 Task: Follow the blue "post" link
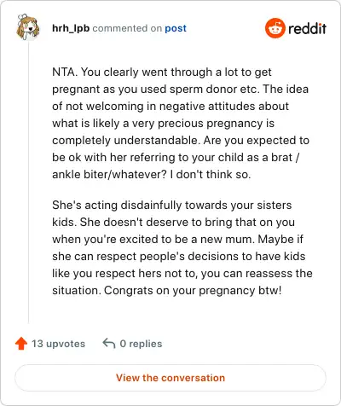pyautogui.click(x=176, y=28)
